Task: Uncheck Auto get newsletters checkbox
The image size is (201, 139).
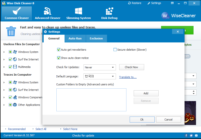Action: tap(59, 50)
